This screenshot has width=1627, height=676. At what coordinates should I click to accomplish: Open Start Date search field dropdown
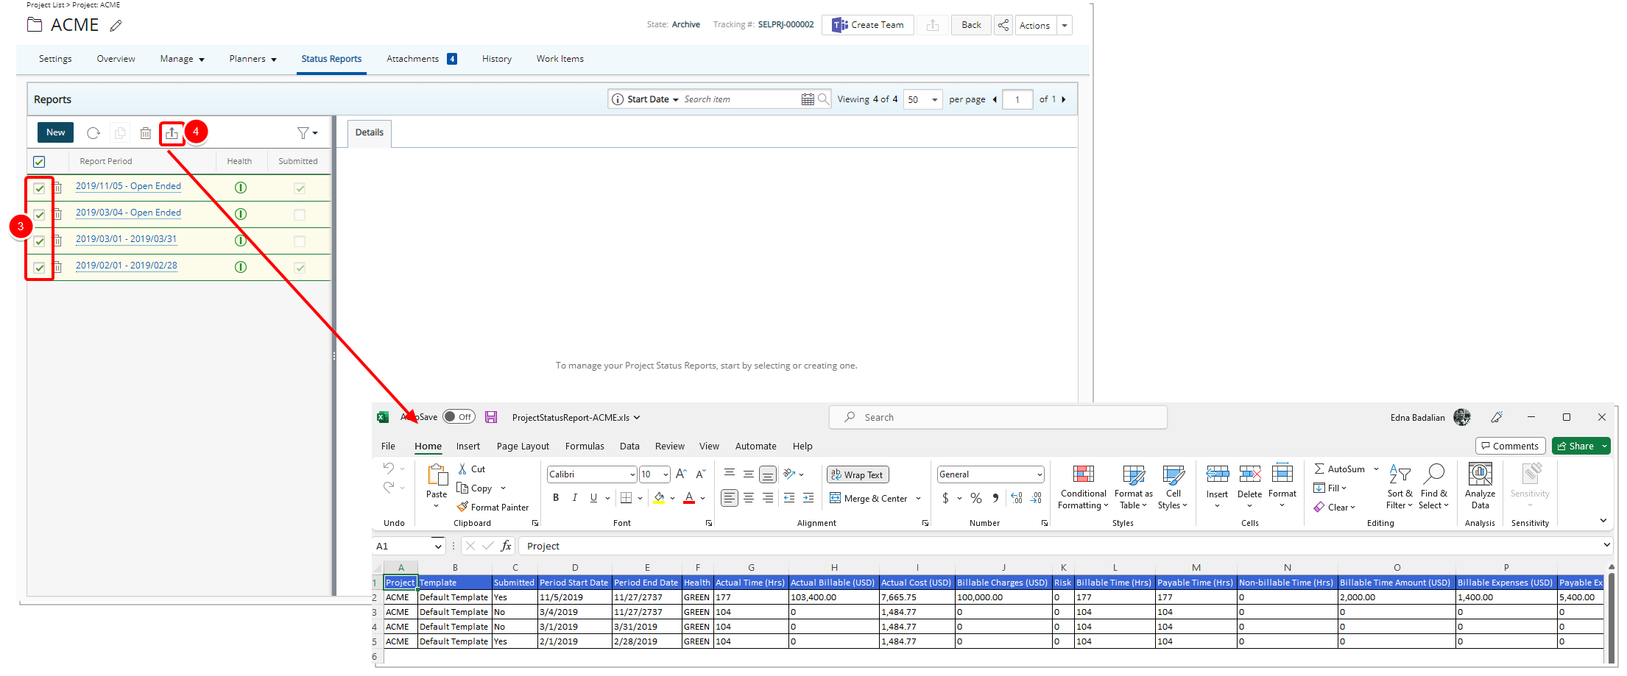[x=652, y=99]
